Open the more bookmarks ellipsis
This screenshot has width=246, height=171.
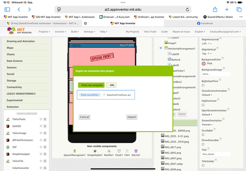(241, 17)
